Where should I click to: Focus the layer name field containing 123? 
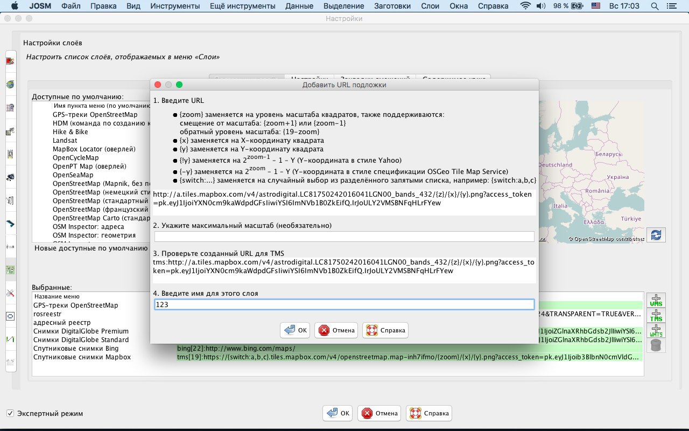[344, 304]
